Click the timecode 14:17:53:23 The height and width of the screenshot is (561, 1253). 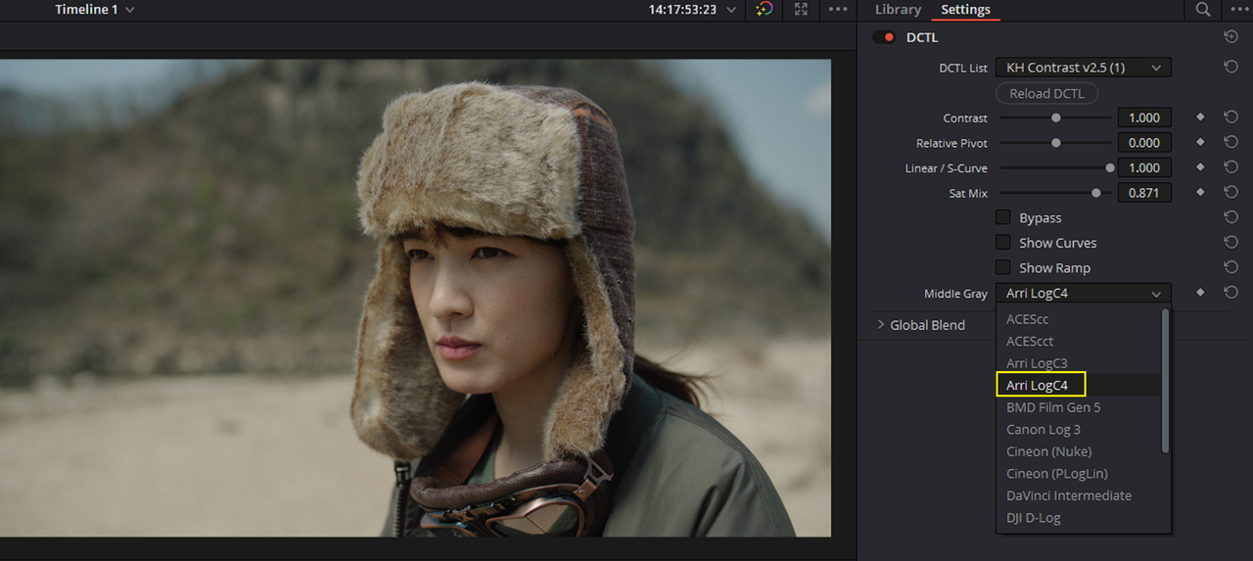(x=682, y=10)
